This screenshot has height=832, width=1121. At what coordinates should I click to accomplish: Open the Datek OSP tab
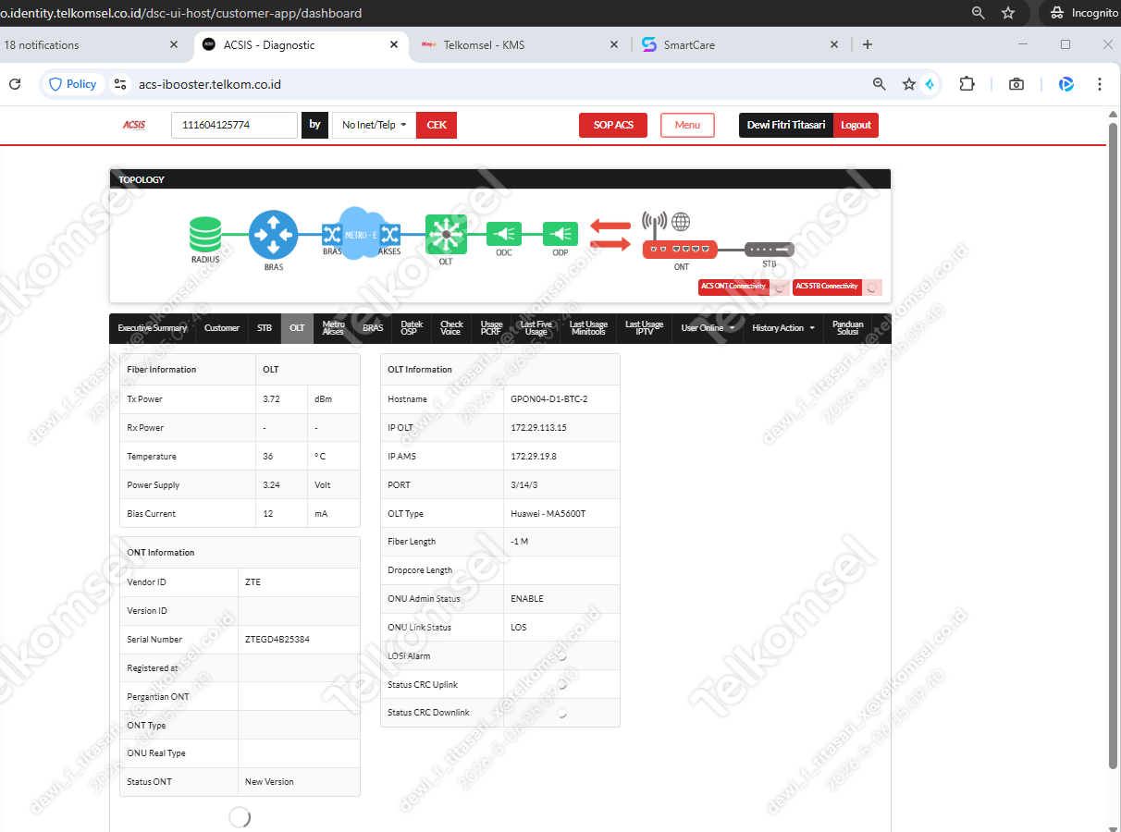click(x=412, y=328)
